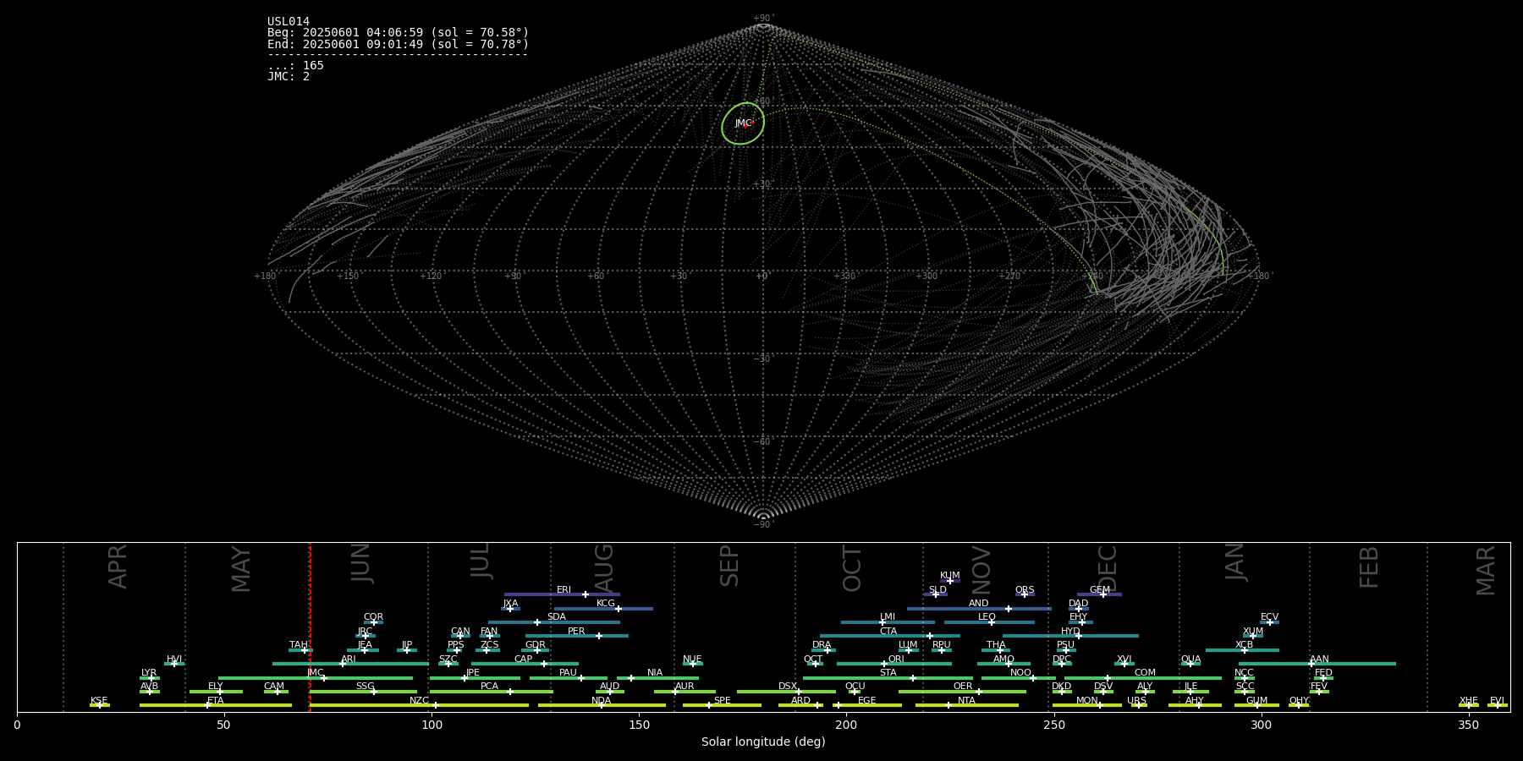Click the white peak marker on the GEM bar
The height and width of the screenshot is (761, 1523).
1103,594
